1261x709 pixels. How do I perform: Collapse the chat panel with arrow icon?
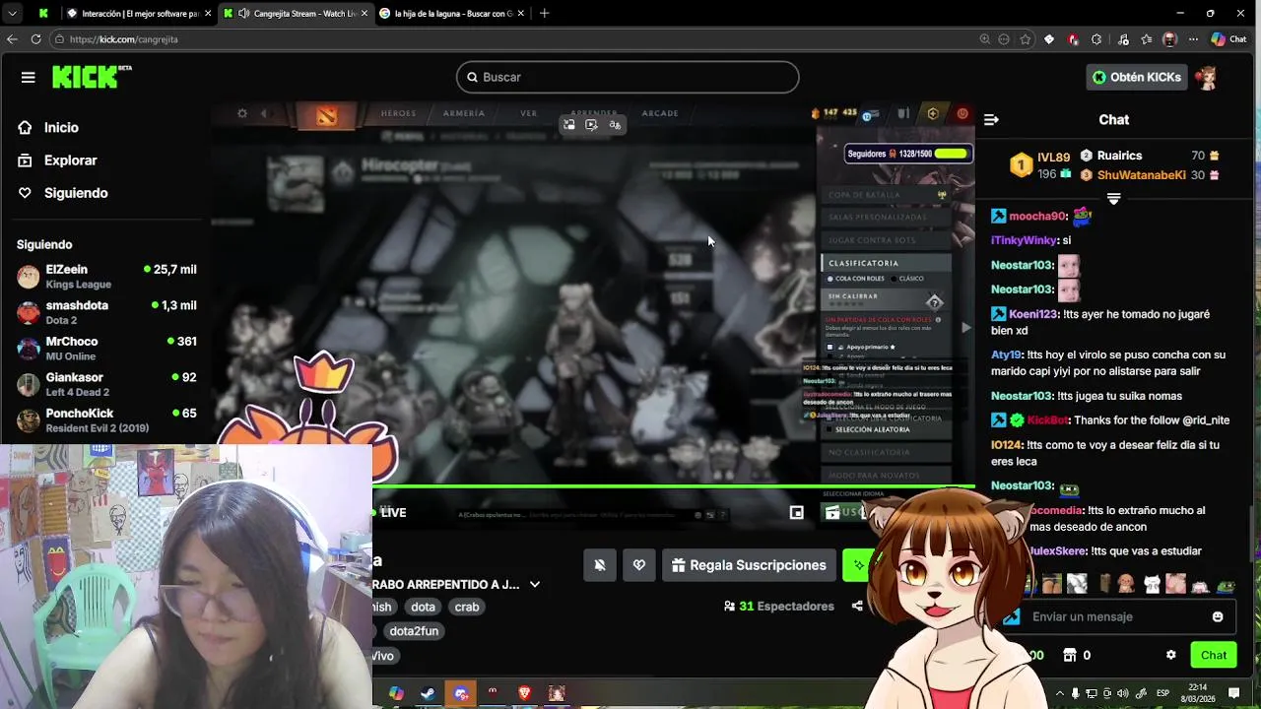point(991,119)
